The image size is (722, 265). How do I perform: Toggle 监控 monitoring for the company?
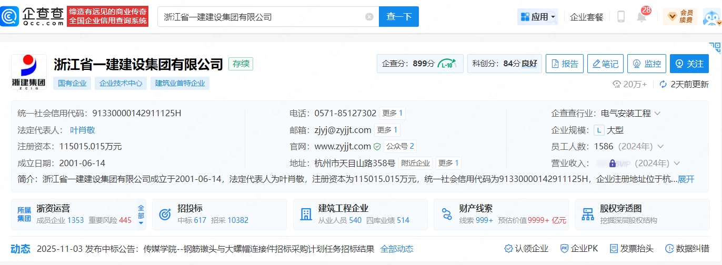647,64
